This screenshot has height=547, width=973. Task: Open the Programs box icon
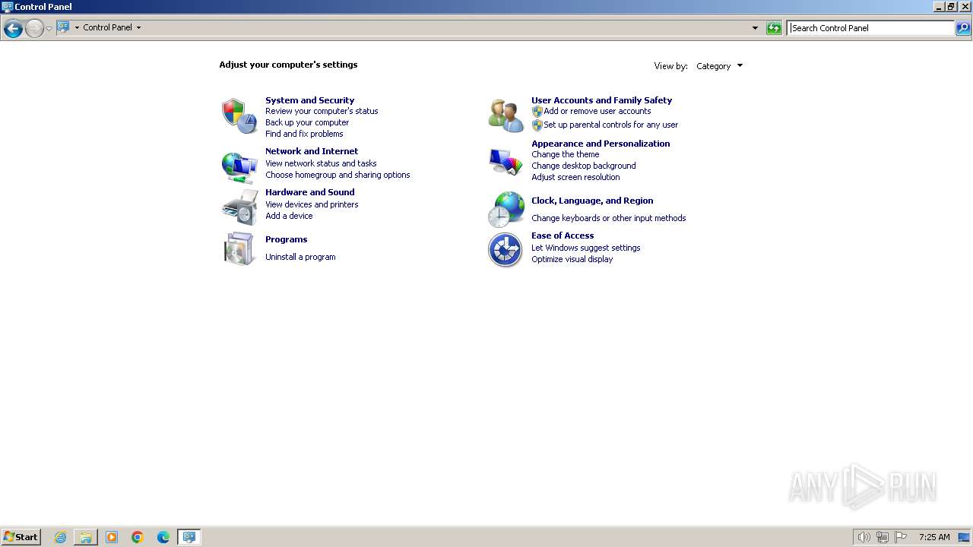[239, 248]
